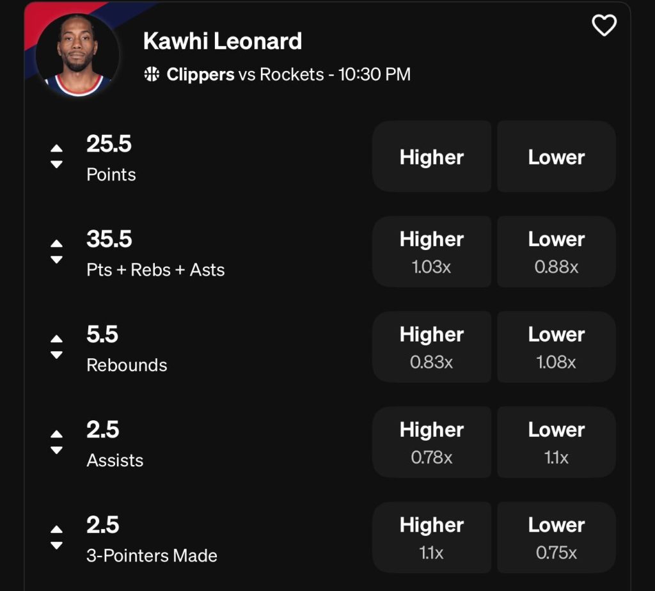Select Higher 1.1x for 3-Pointers Made

coord(432,537)
